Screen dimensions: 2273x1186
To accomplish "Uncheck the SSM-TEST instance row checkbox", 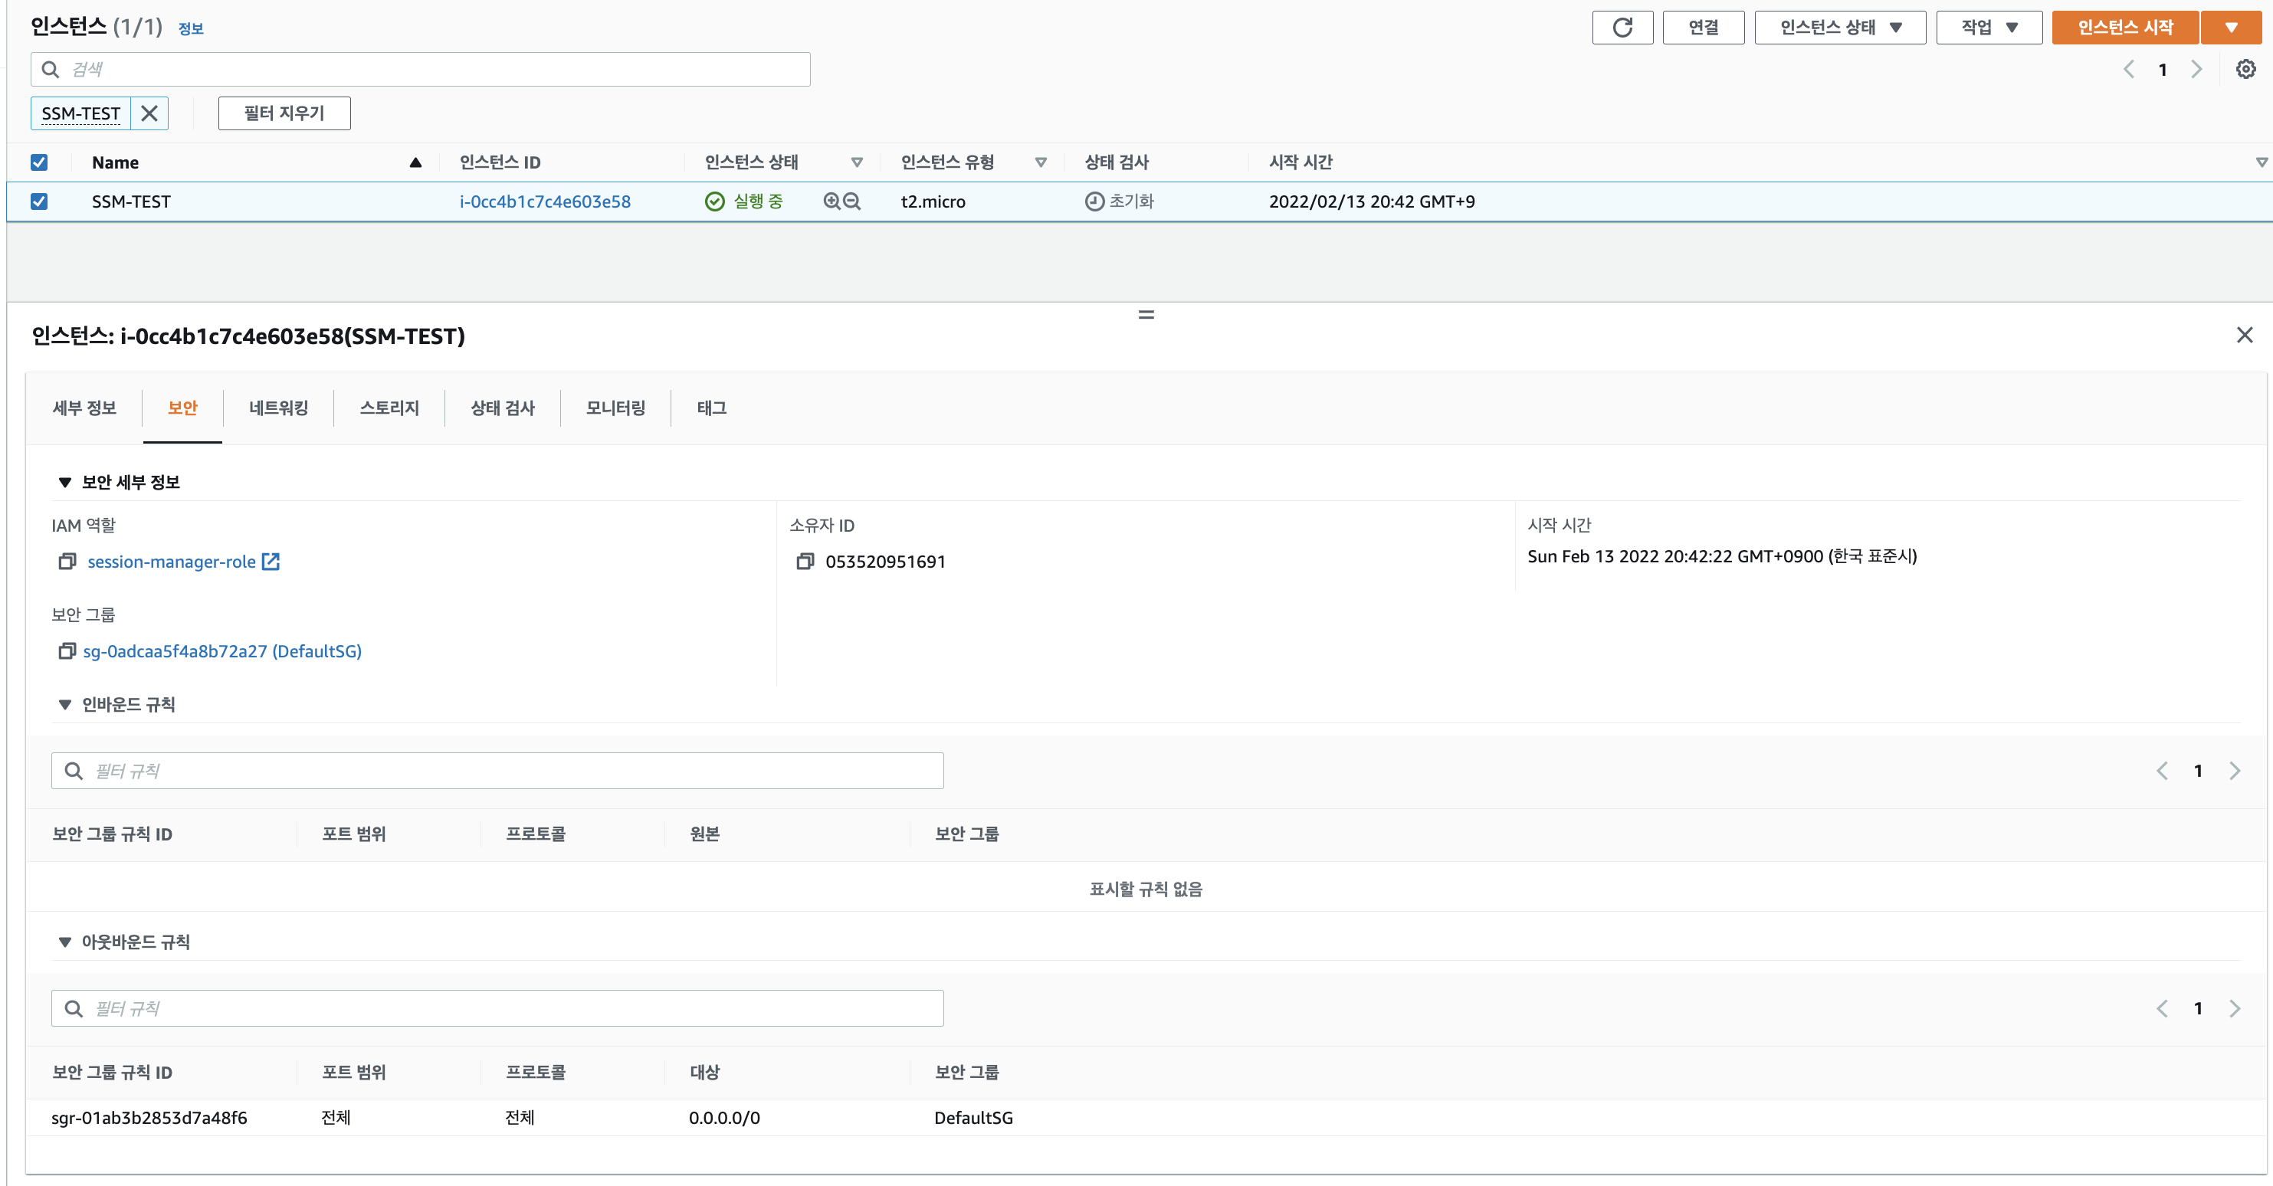I will pyautogui.click(x=39, y=201).
